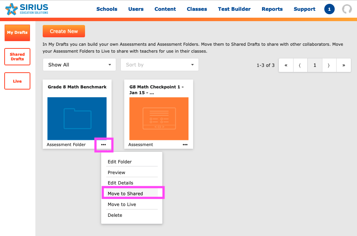Click the Assessment label under the orange card
Screen dimensions: 357x236
click(141, 145)
